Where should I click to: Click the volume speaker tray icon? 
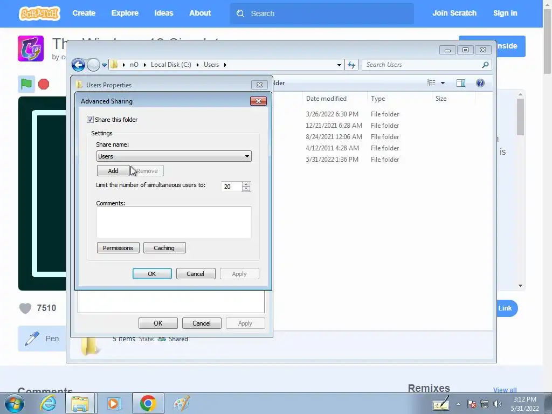click(x=498, y=404)
